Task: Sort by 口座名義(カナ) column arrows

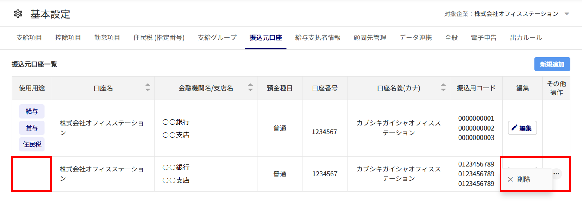Action: coord(443,87)
